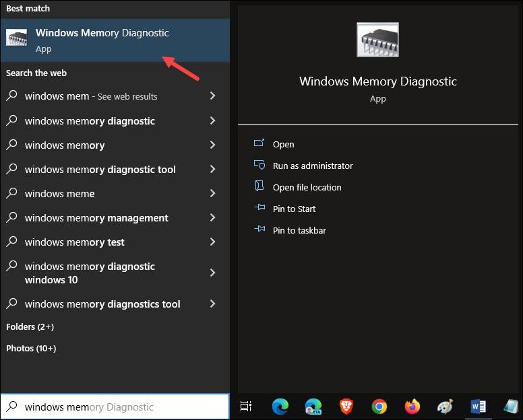The height and width of the screenshot is (420, 523).
Task: Select 'windows memory diagnostic tool' suggestion
Action: pos(115,169)
